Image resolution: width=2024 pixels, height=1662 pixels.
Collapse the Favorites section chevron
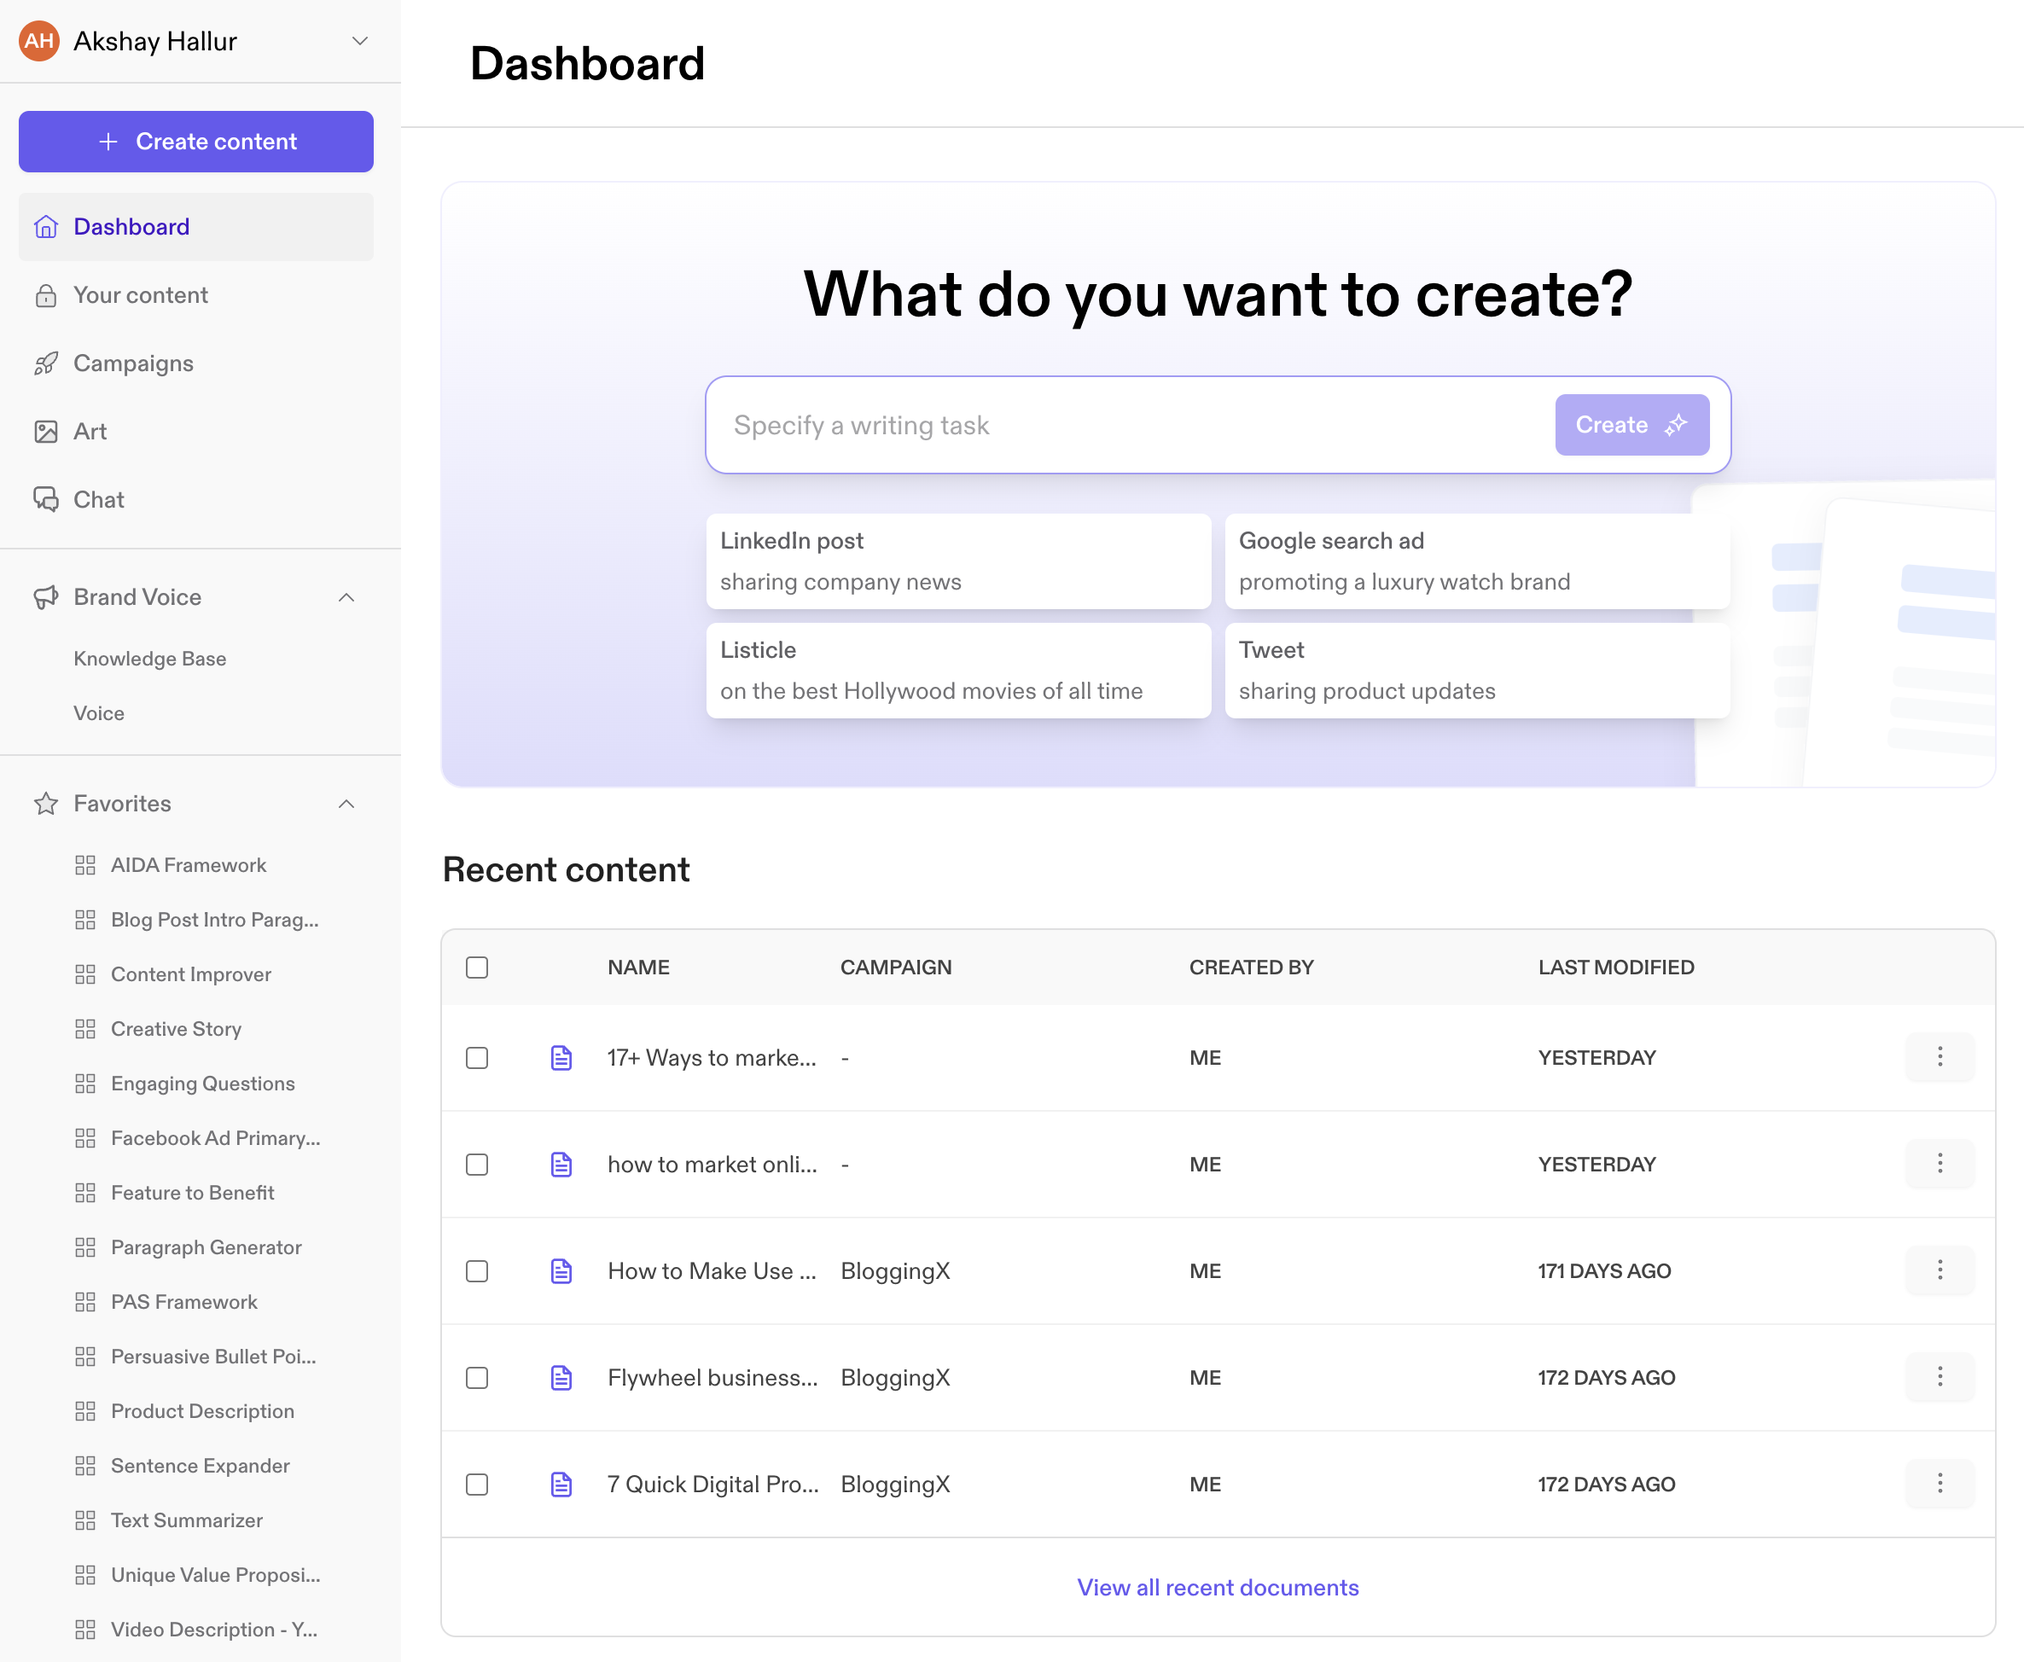(x=346, y=805)
